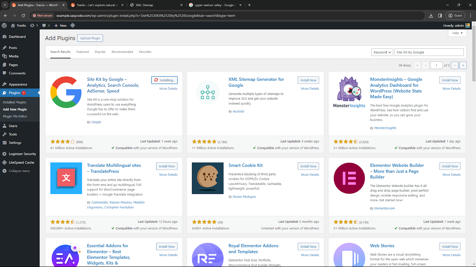Open the Guest profile menu
Viewport: 476px width, 267px height.
coord(455,15)
